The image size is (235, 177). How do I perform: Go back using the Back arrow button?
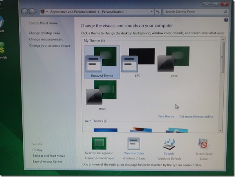[25, 12]
